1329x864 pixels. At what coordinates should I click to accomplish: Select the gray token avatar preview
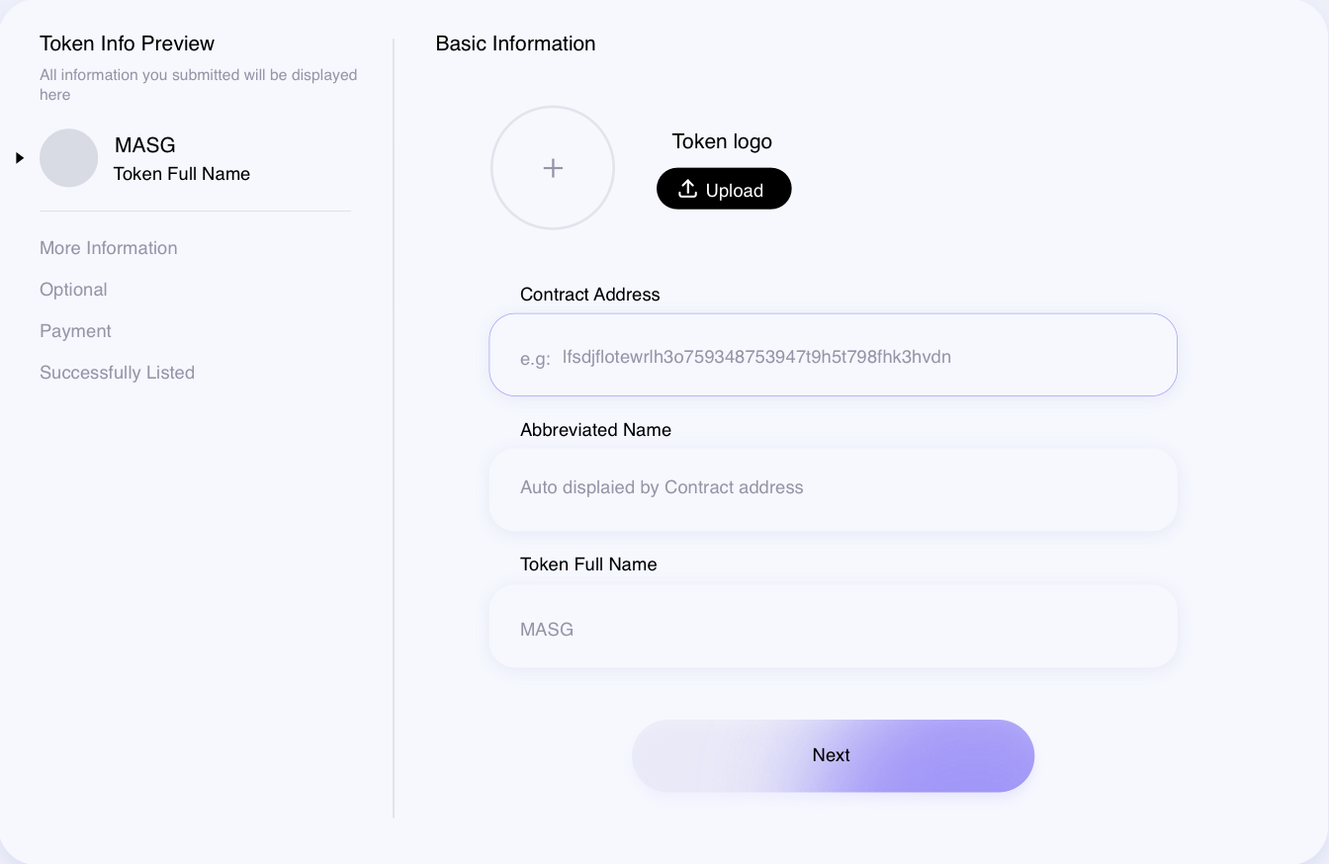click(x=68, y=158)
